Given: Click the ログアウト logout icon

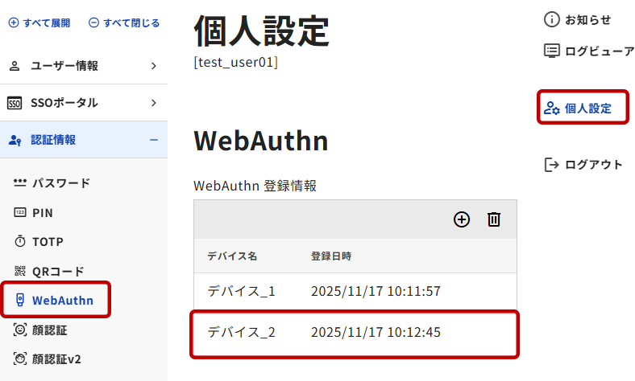Looking at the screenshot, I should coord(552,165).
